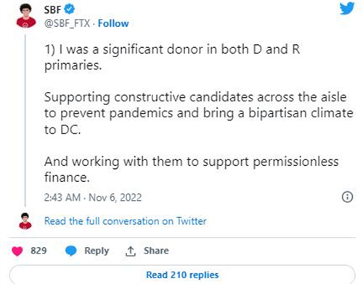
Task: Click the Reply text label
Action: click(x=97, y=251)
